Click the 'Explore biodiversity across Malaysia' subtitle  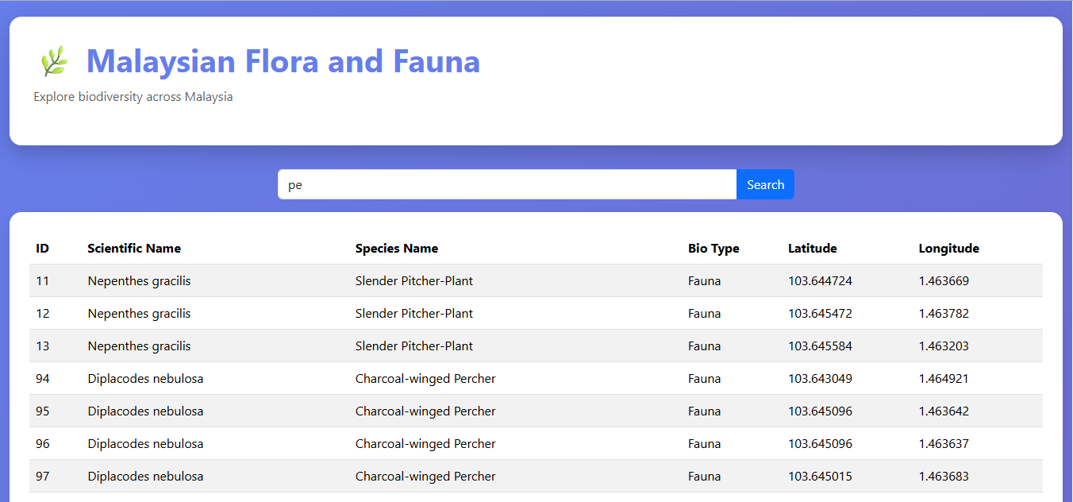point(133,96)
